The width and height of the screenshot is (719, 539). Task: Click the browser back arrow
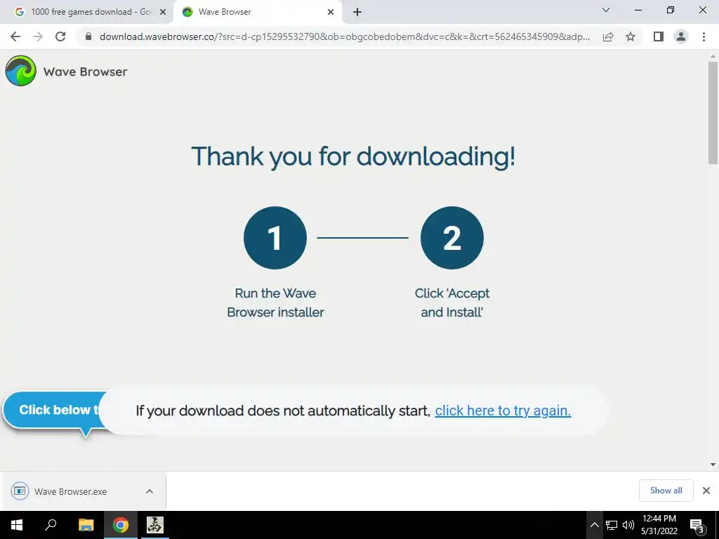[15, 36]
